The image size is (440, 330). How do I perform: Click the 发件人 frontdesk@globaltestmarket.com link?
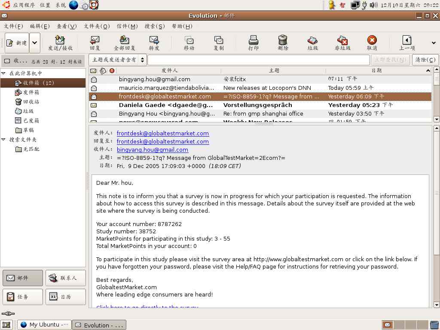coord(163,134)
